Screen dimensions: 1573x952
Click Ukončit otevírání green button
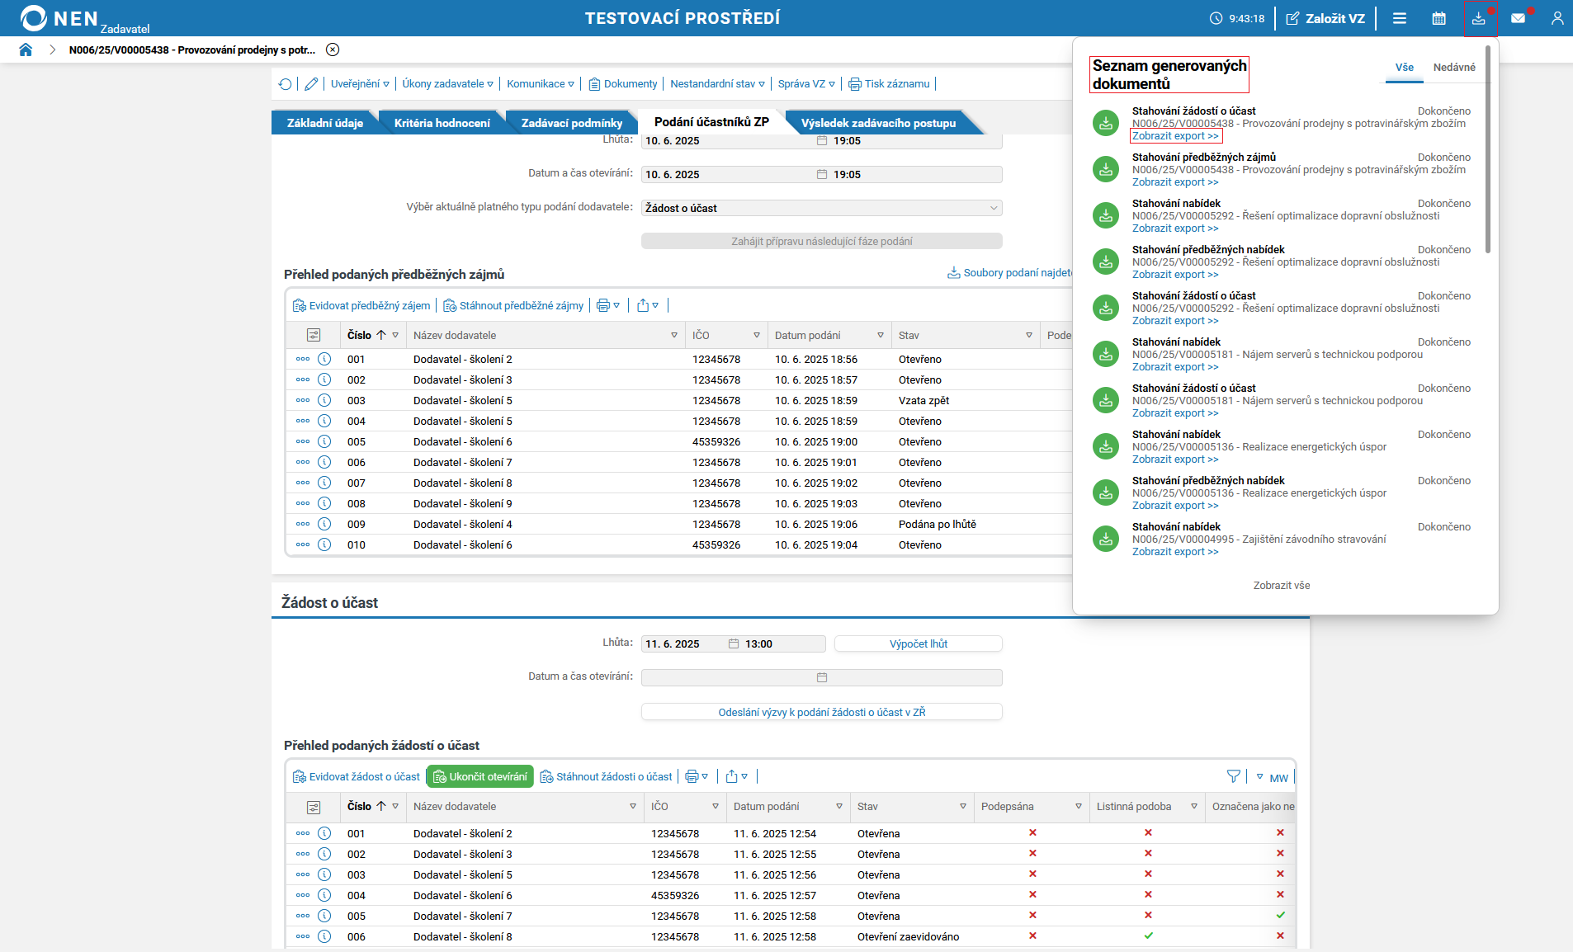(480, 777)
